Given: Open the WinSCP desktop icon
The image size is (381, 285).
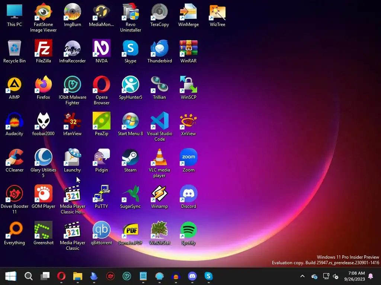Looking at the screenshot, I should point(189,88).
